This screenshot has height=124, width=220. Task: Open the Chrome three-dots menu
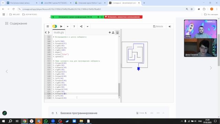(x=217, y=9)
